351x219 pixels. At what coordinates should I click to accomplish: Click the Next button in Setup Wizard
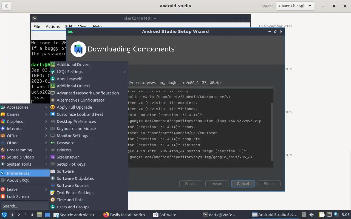tap(217, 184)
